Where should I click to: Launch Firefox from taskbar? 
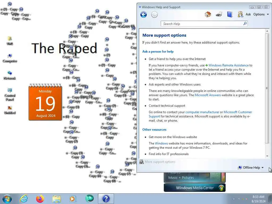(40, 199)
